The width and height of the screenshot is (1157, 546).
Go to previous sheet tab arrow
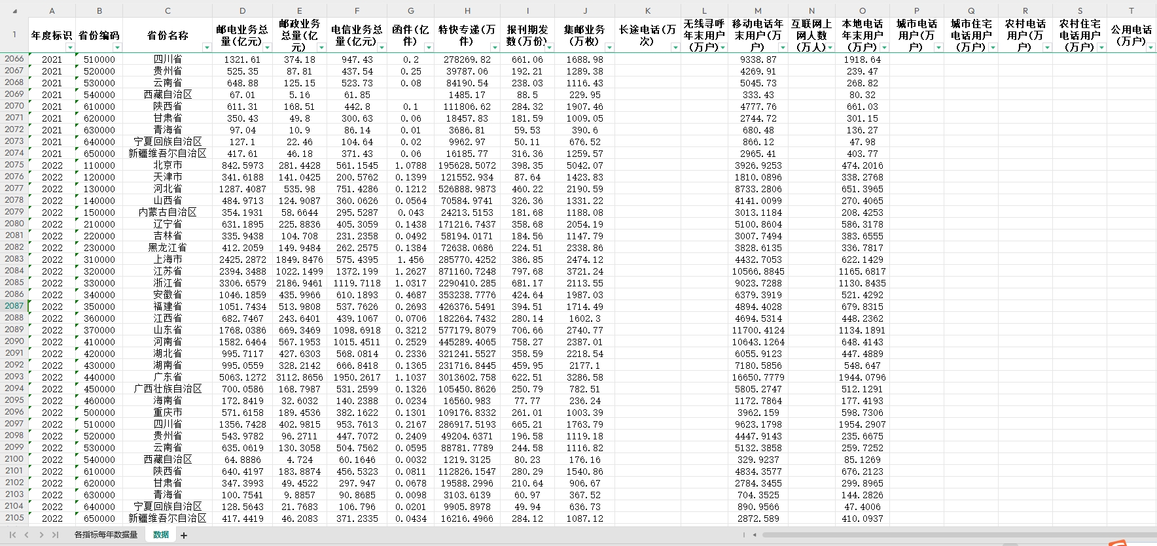tap(26, 535)
